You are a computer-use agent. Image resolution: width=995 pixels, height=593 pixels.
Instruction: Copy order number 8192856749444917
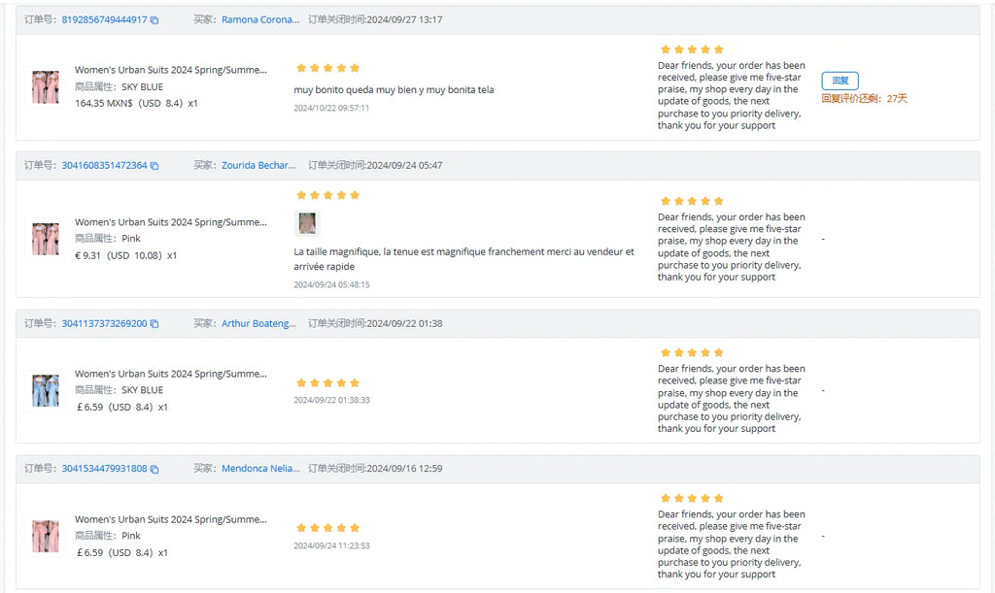pos(154,20)
